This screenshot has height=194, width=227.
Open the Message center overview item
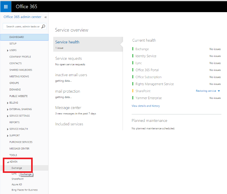point(68,108)
